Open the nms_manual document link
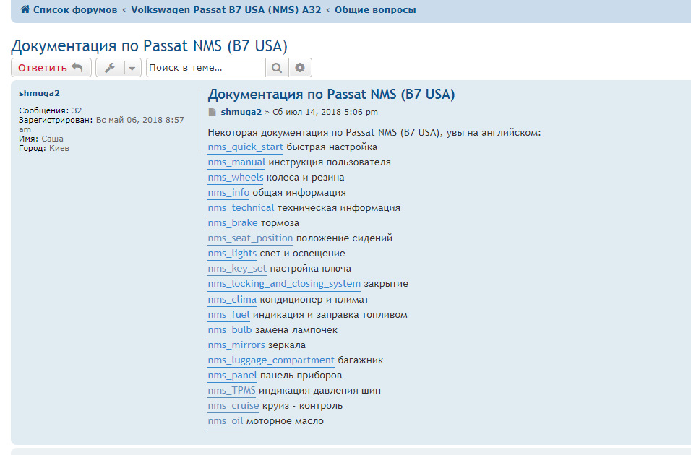 coord(236,162)
